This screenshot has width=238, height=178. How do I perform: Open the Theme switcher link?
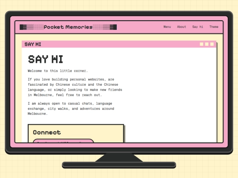[x=214, y=27]
